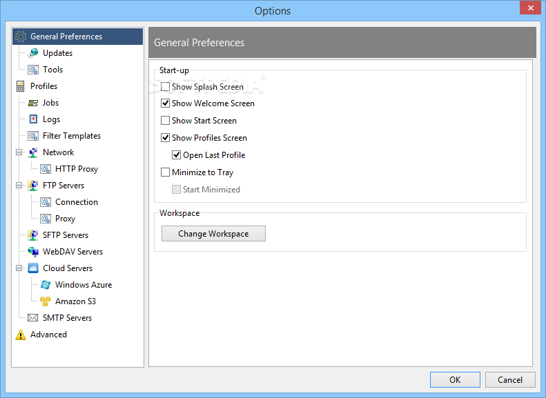Toggle the Minimize to Tray checkbox
The width and height of the screenshot is (546, 398).
point(165,172)
